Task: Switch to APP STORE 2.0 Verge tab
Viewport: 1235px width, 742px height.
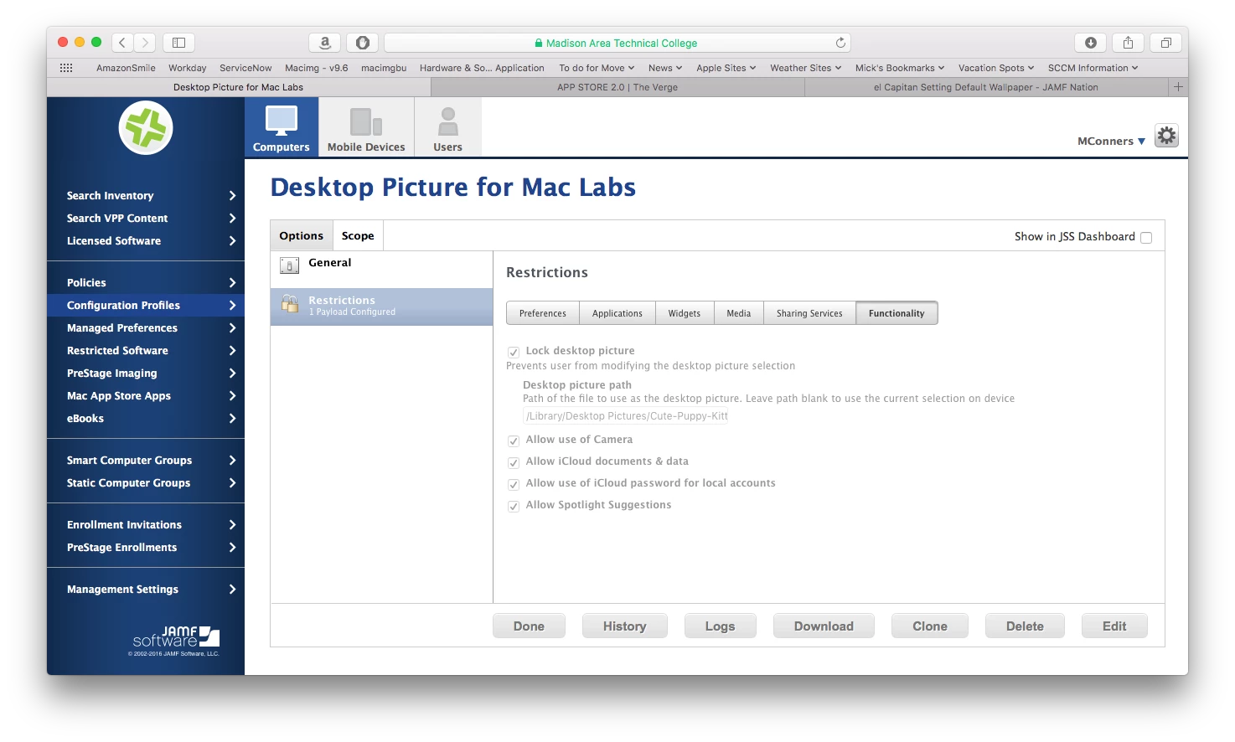Action: [617, 87]
